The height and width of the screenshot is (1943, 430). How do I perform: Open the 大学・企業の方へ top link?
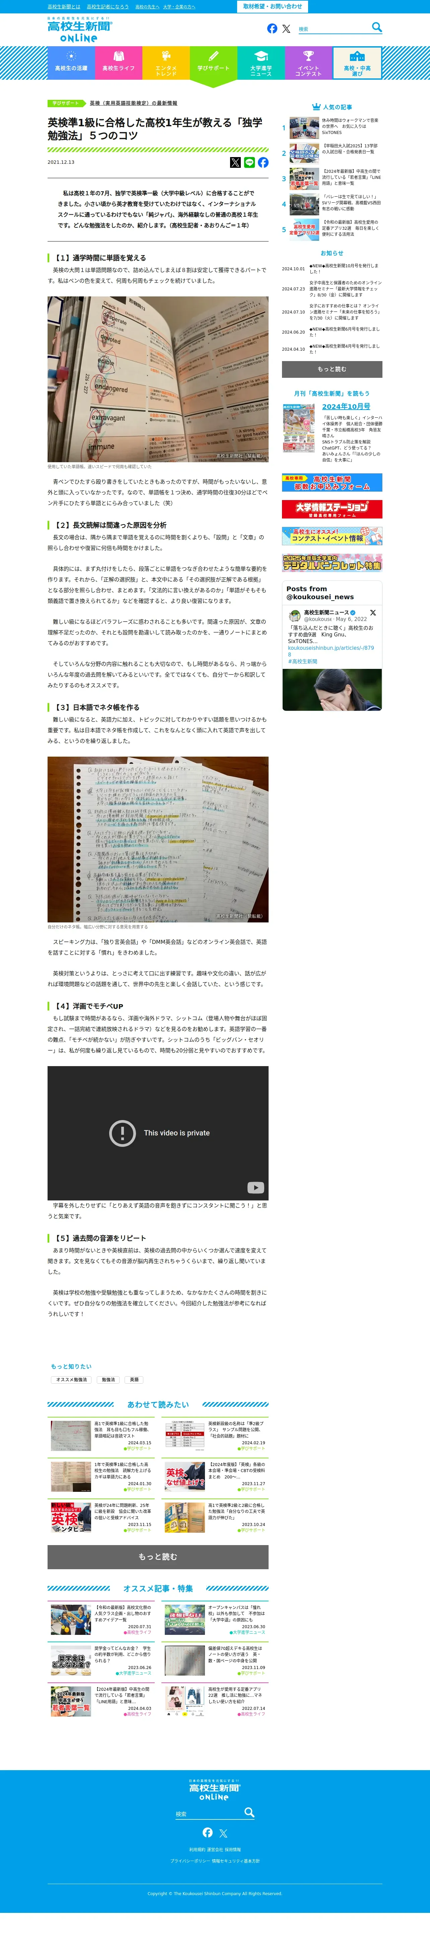click(x=179, y=7)
